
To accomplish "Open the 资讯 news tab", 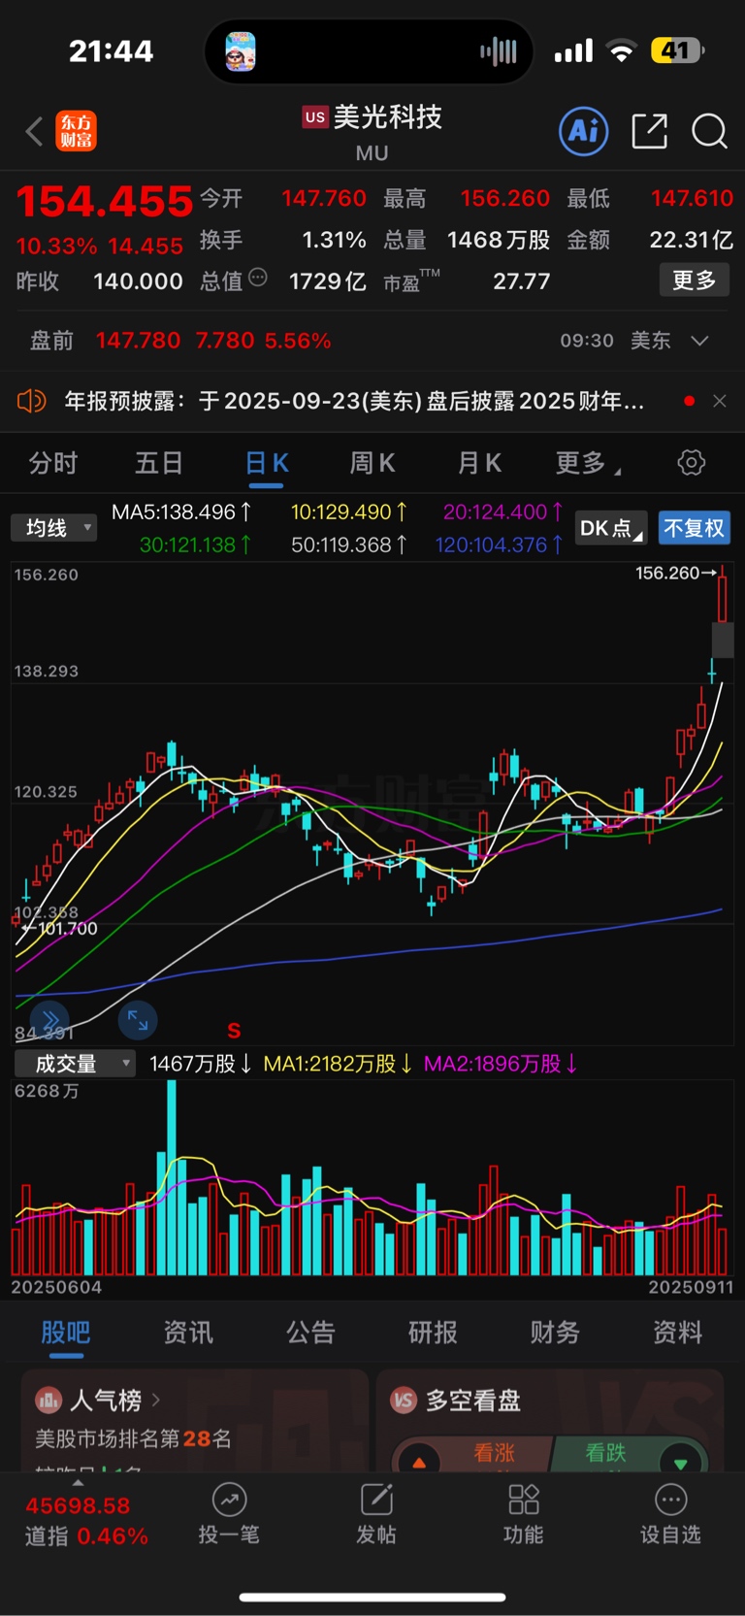I will coord(188,1333).
